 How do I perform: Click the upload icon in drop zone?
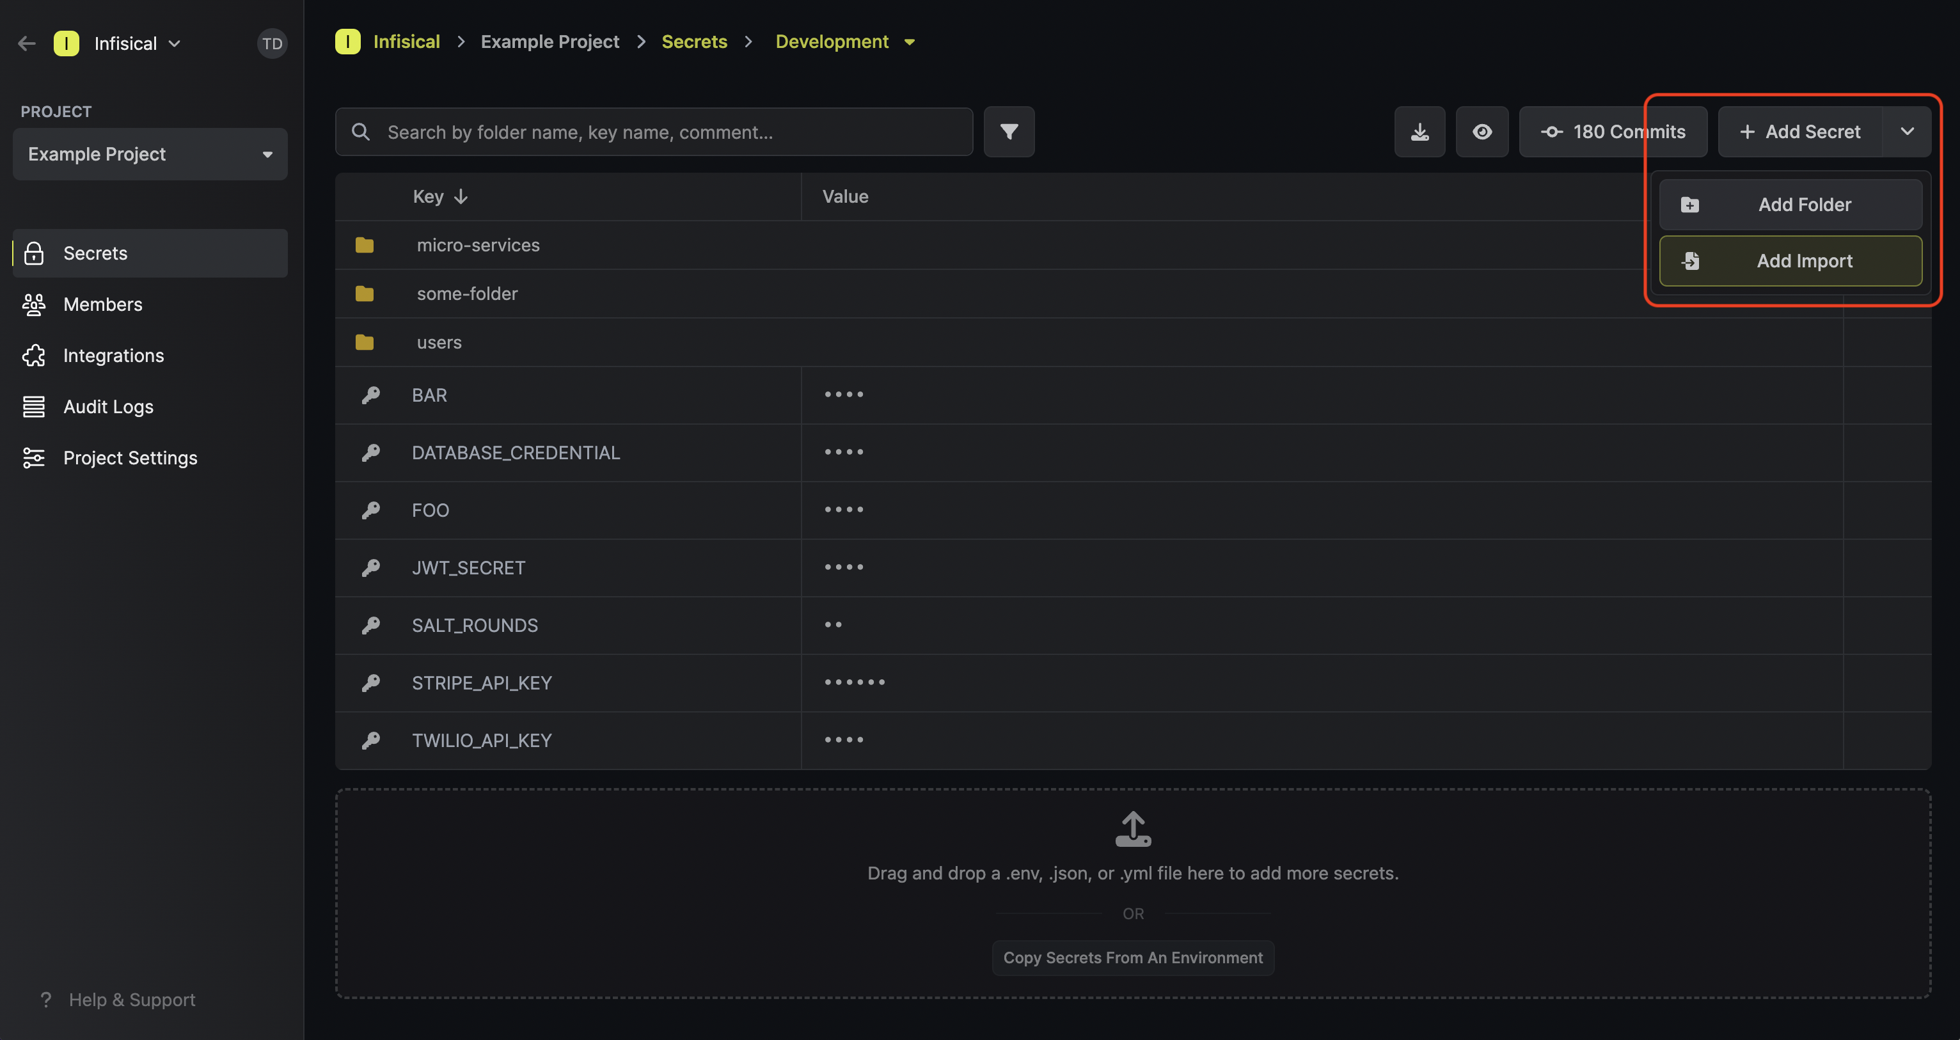point(1133,828)
